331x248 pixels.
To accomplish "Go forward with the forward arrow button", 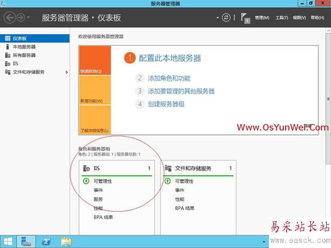I will tap(21, 18).
